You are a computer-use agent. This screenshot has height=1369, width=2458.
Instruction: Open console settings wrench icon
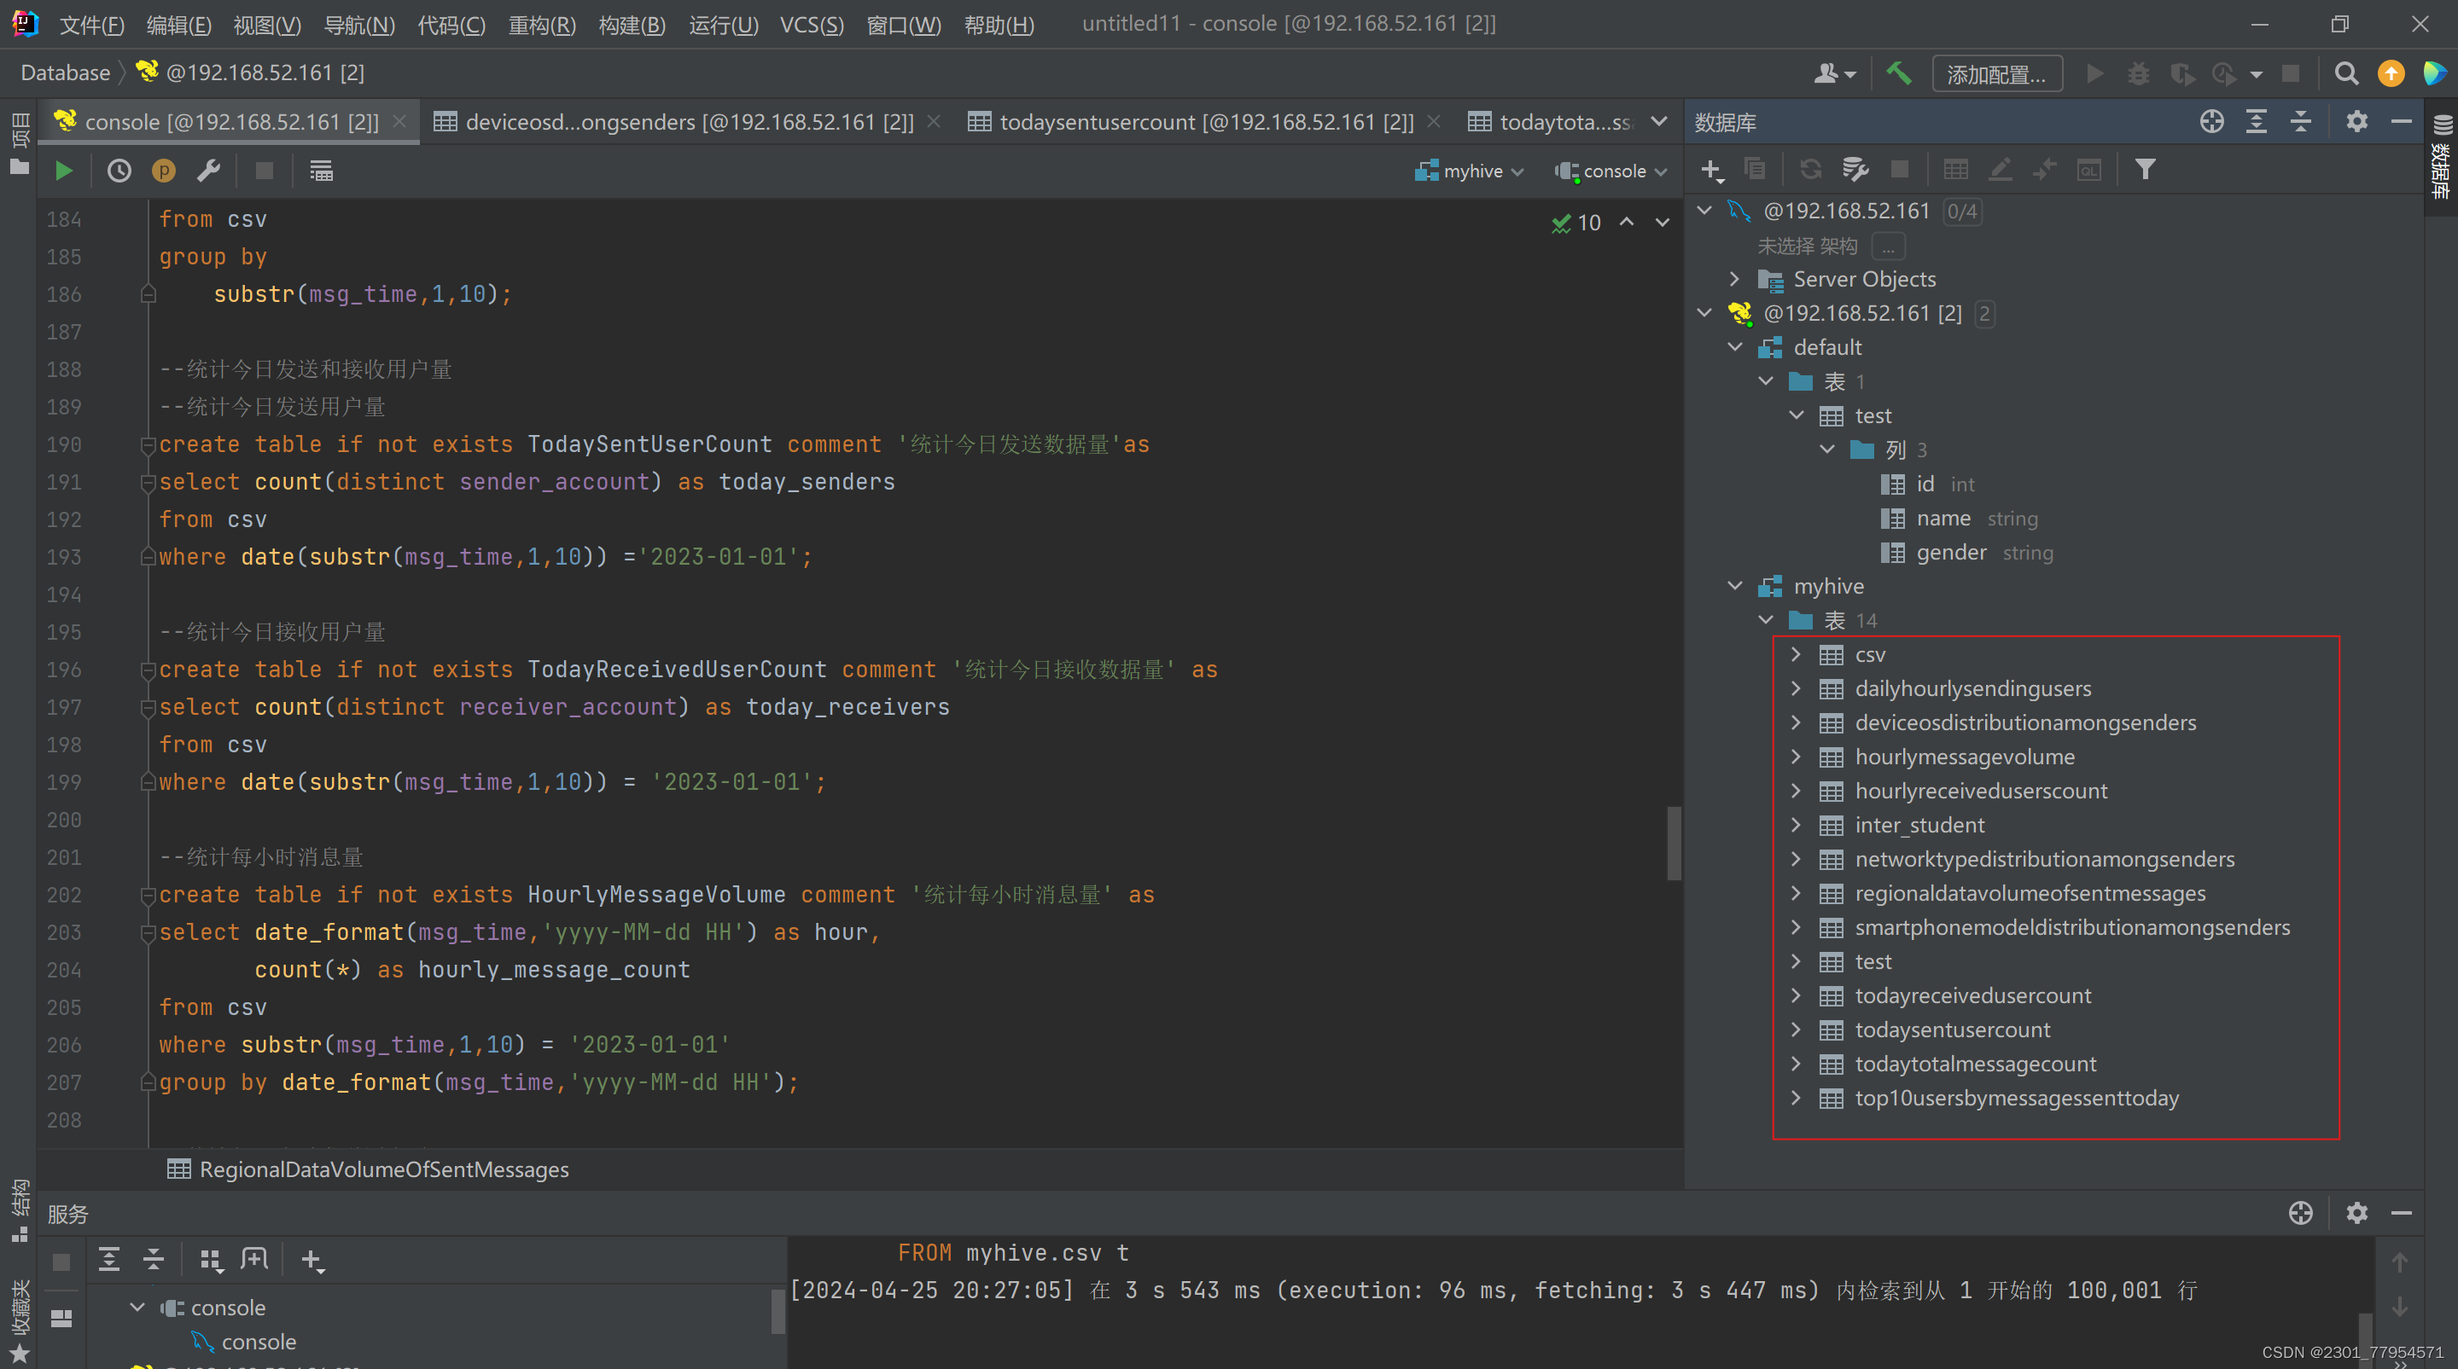tap(208, 171)
